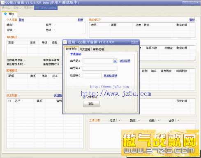Click the login dialog's title bar icon
The image size is (201, 158).
tap(65, 42)
